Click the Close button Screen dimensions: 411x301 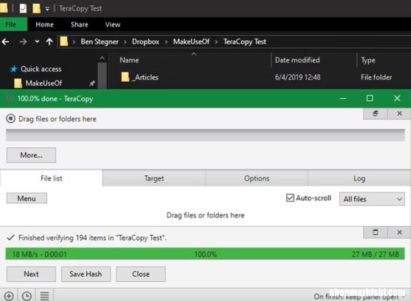tap(141, 274)
